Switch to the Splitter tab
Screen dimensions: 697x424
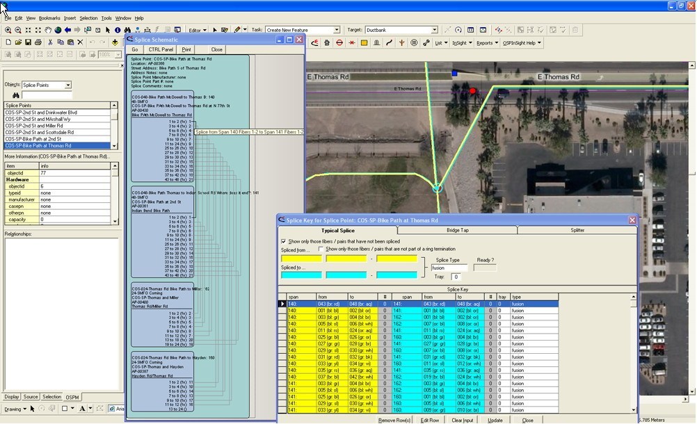click(x=577, y=231)
